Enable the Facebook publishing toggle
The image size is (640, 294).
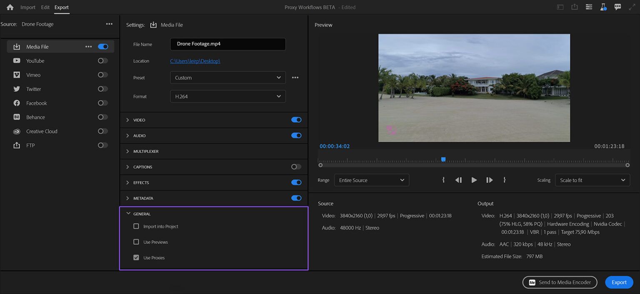coord(102,103)
